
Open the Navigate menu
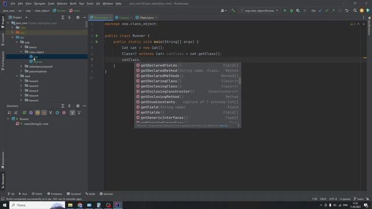pos(40,3)
